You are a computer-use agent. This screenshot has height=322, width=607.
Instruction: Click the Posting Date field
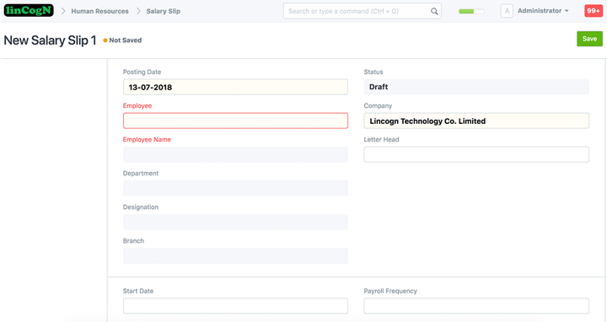(235, 87)
